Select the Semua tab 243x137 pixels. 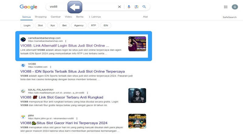coord(26,17)
